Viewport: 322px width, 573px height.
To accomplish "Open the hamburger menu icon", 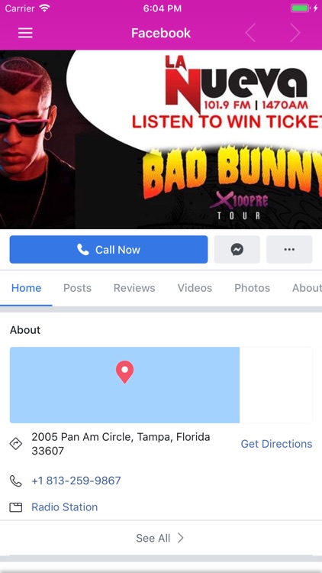I will pos(25,33).
